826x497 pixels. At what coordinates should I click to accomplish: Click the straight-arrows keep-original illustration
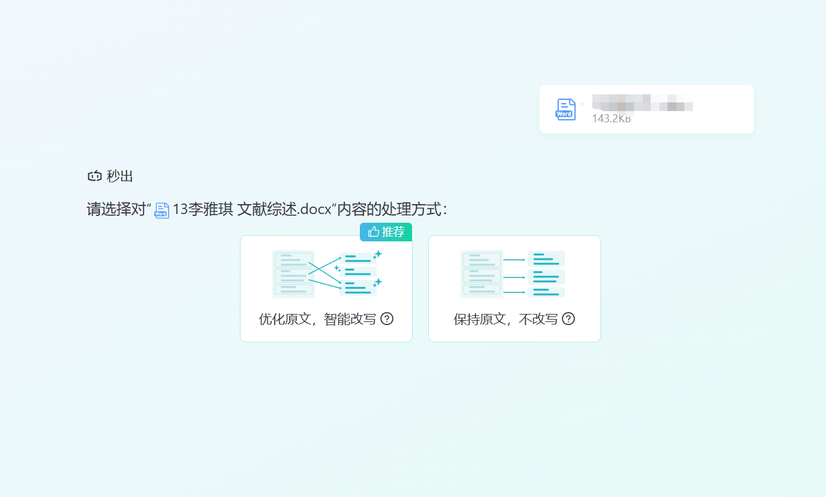click(x=513, y=274)
